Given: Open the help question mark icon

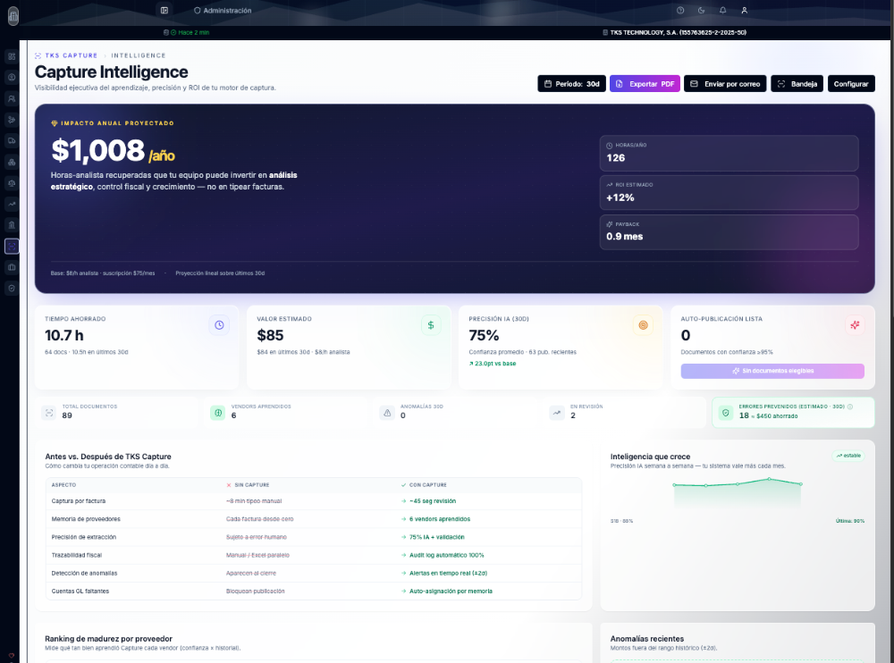Looking at the screenshot, I should (680, 10).
